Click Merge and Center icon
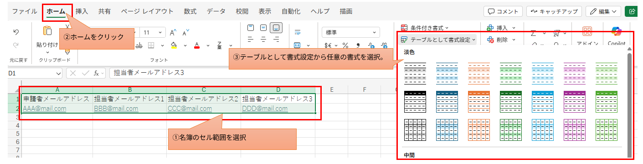The image size is (643, 164). tap(297, 45)
